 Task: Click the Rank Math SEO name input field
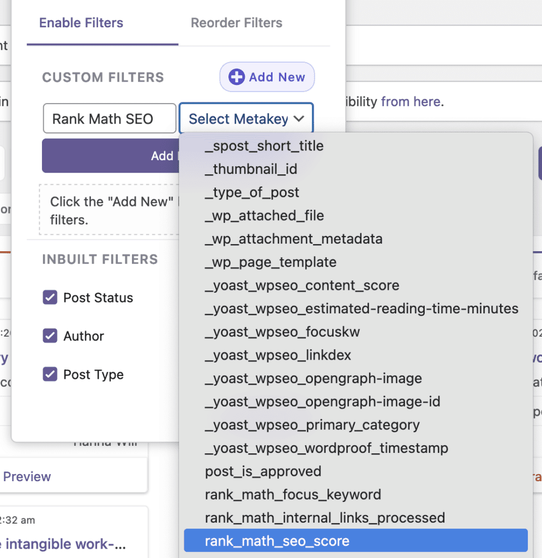pyautogui.click(x=109, y=118)
